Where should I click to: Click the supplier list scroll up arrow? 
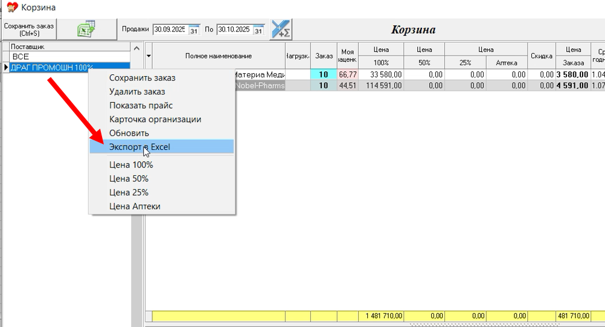click(136, 48)
